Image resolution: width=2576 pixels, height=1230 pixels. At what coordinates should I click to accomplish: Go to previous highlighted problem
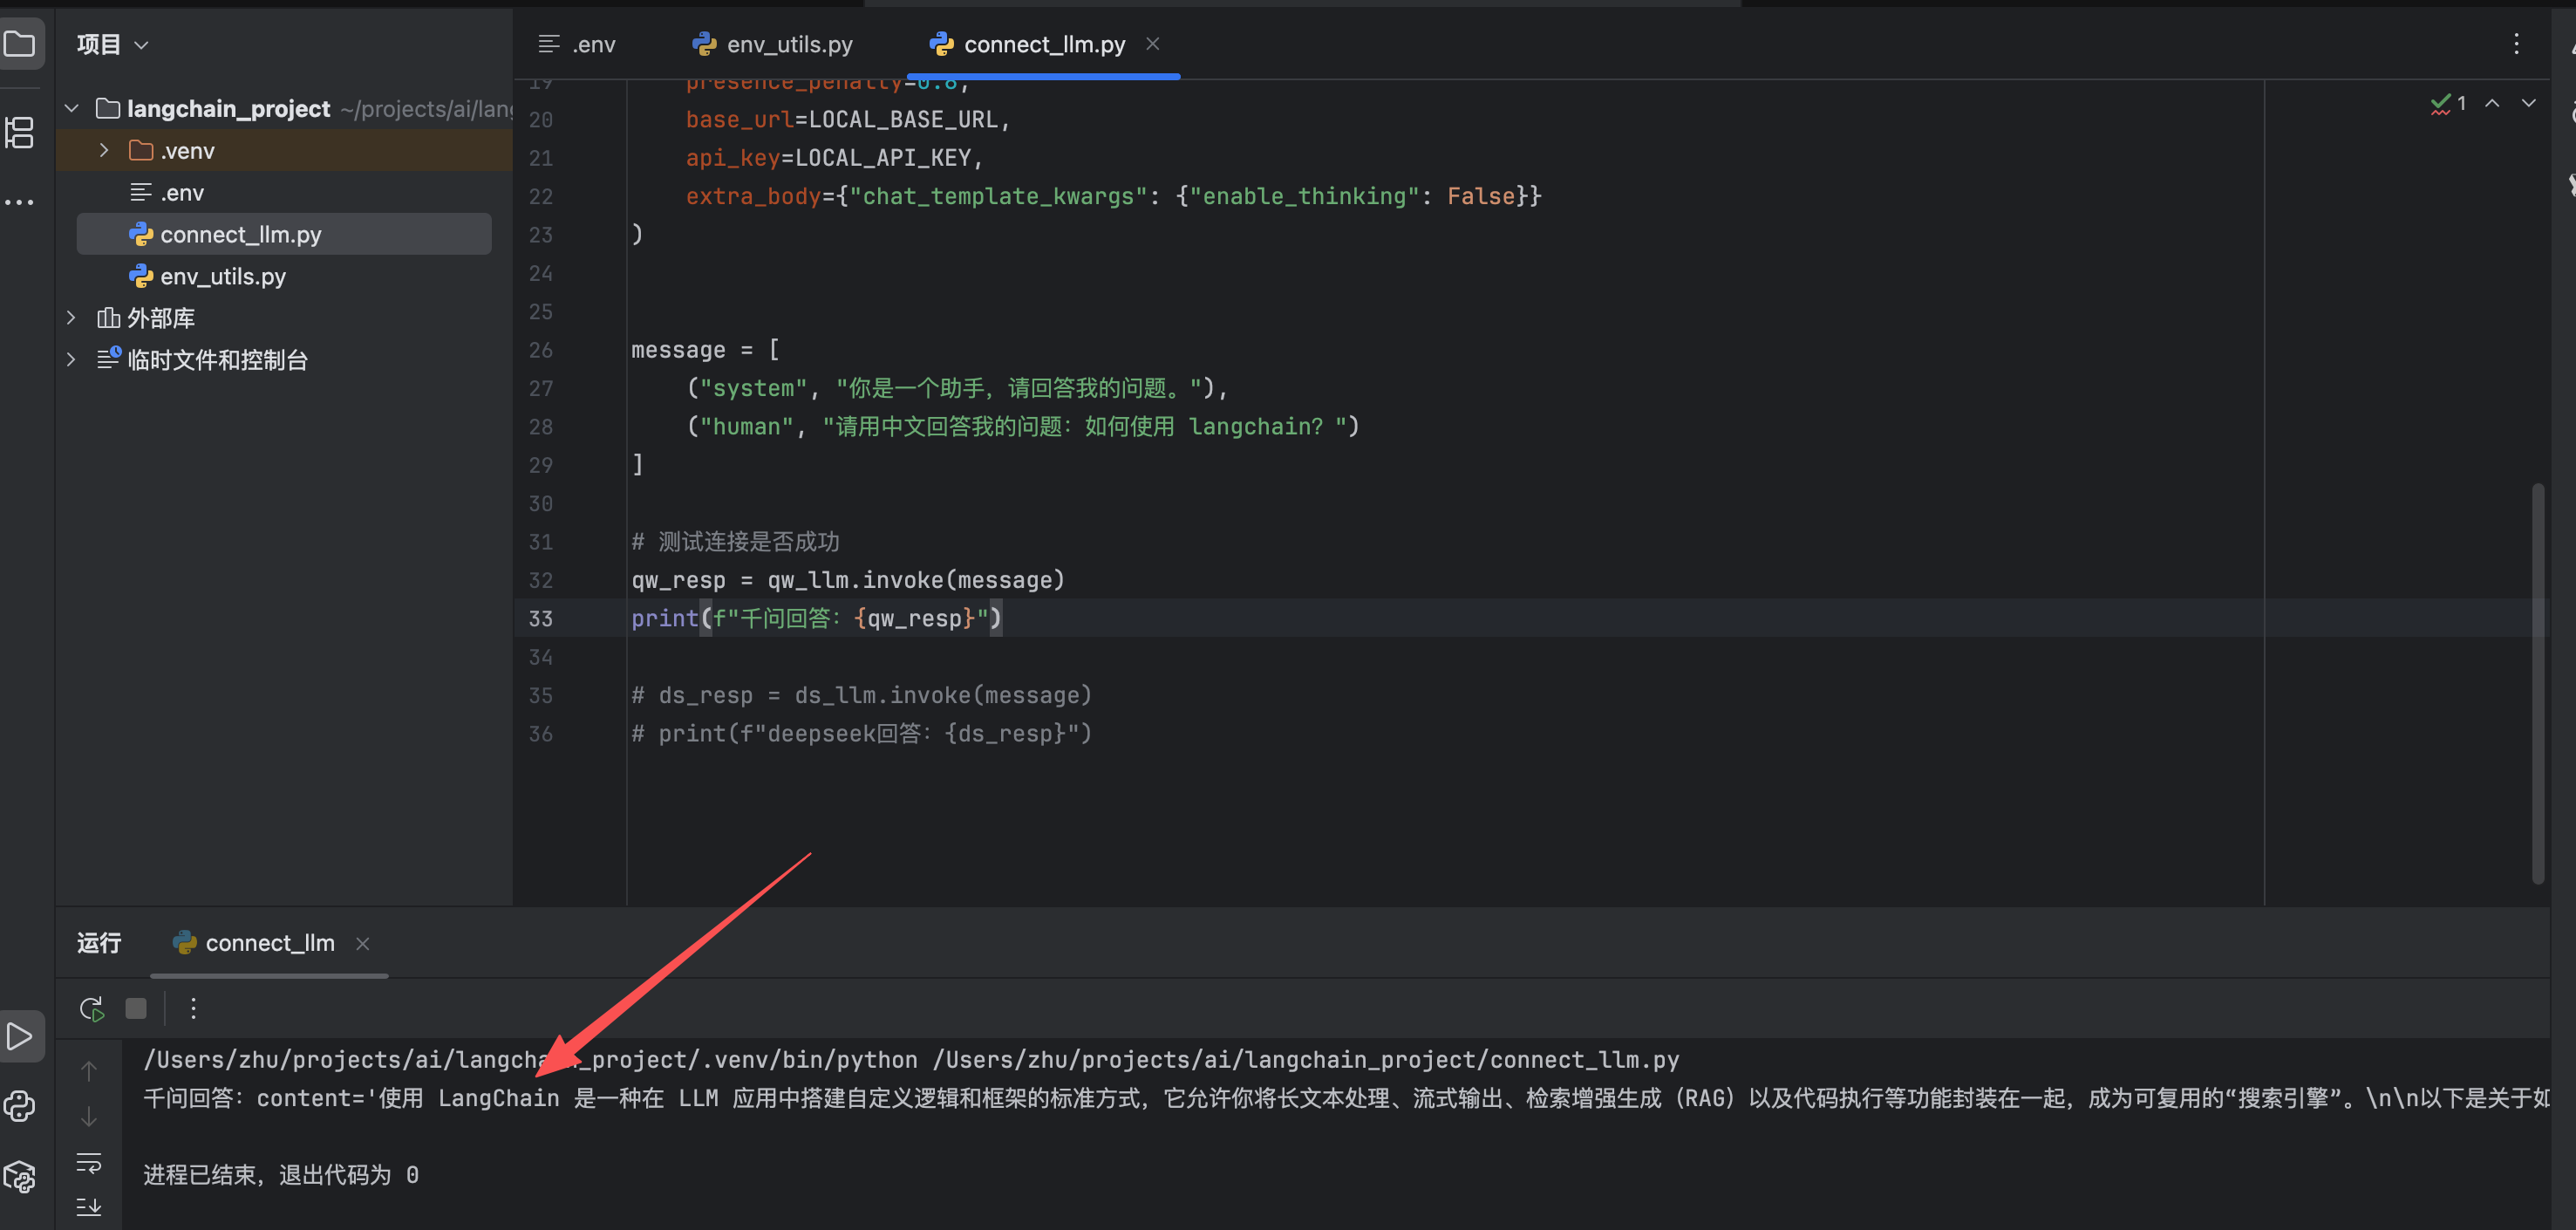pos(2492,103)
